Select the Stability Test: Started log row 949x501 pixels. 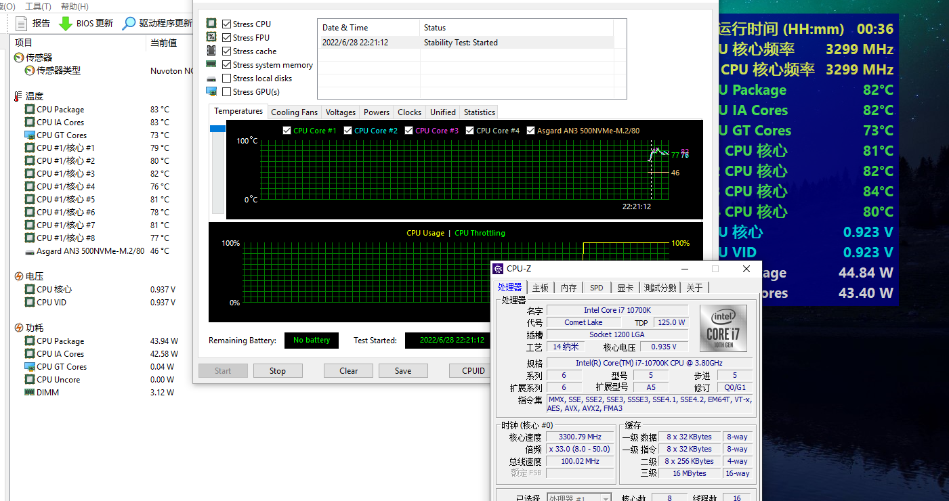465,42
